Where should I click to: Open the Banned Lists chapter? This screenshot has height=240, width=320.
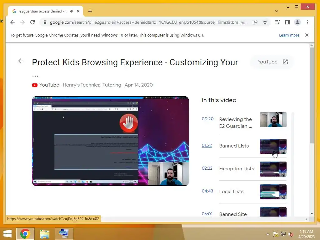234,146
